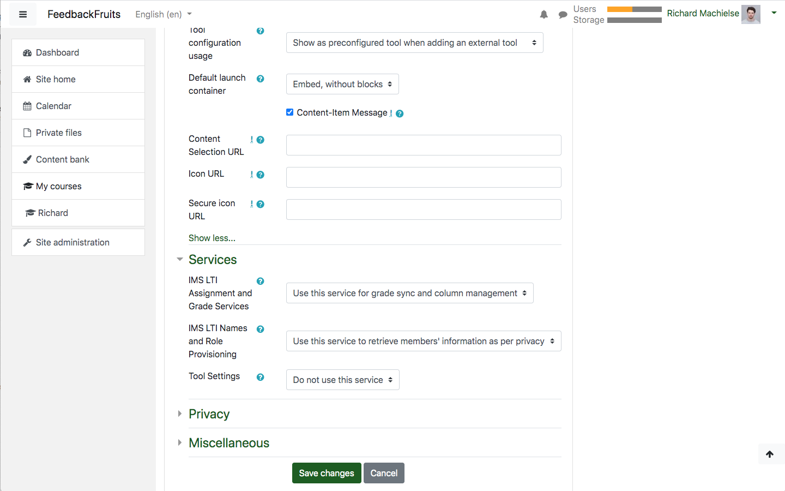This screenshot has height=491, width=785.
Task: Click advanced marker beside Content-Item Message
Action: (391, 113)
